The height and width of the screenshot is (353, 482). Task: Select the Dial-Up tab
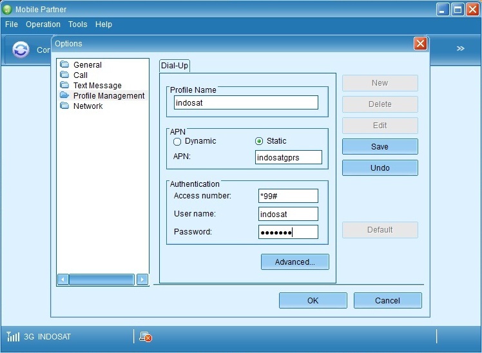[175, 66]
